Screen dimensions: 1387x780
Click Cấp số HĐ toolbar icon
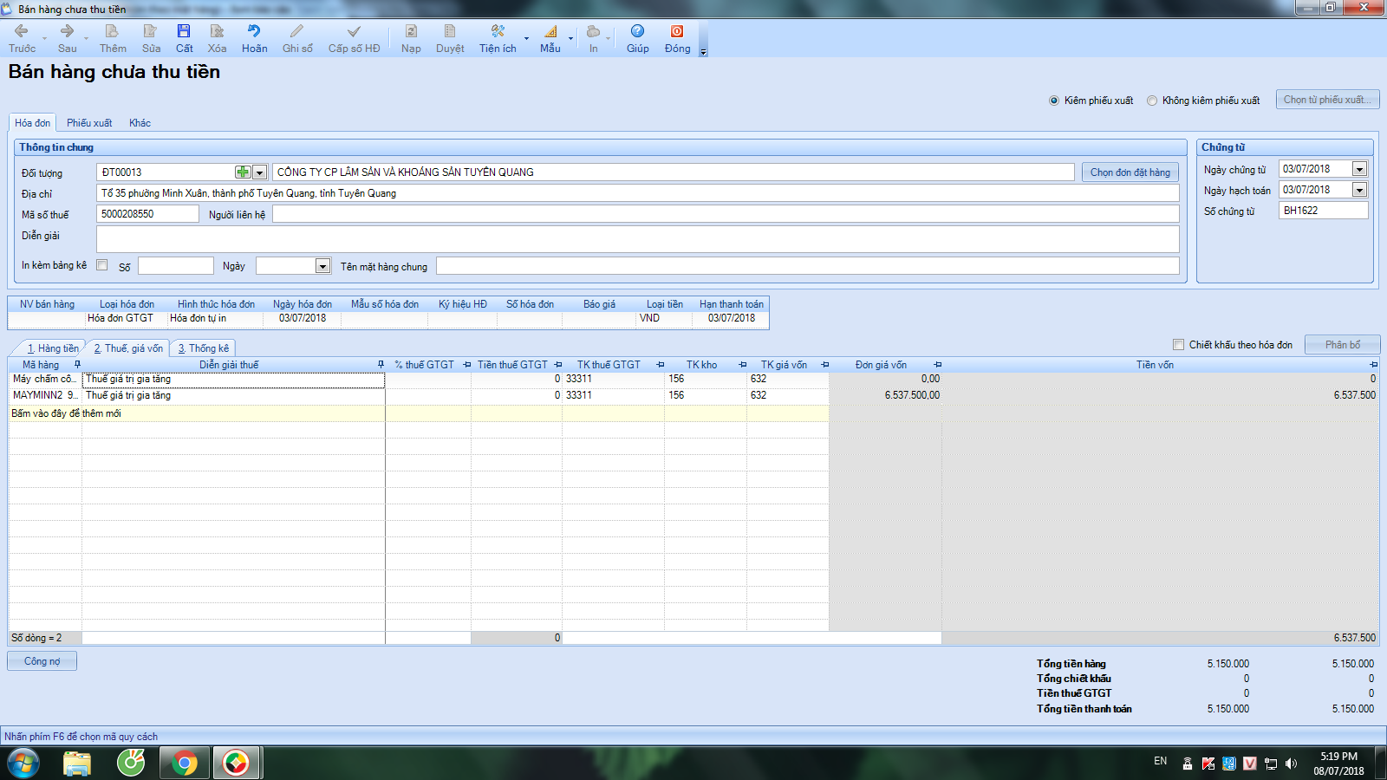click(354, 39)
